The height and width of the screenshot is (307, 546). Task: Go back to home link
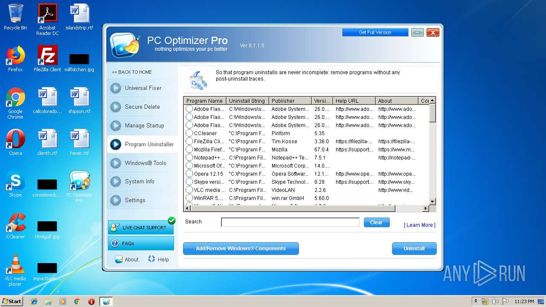[132, 72]
